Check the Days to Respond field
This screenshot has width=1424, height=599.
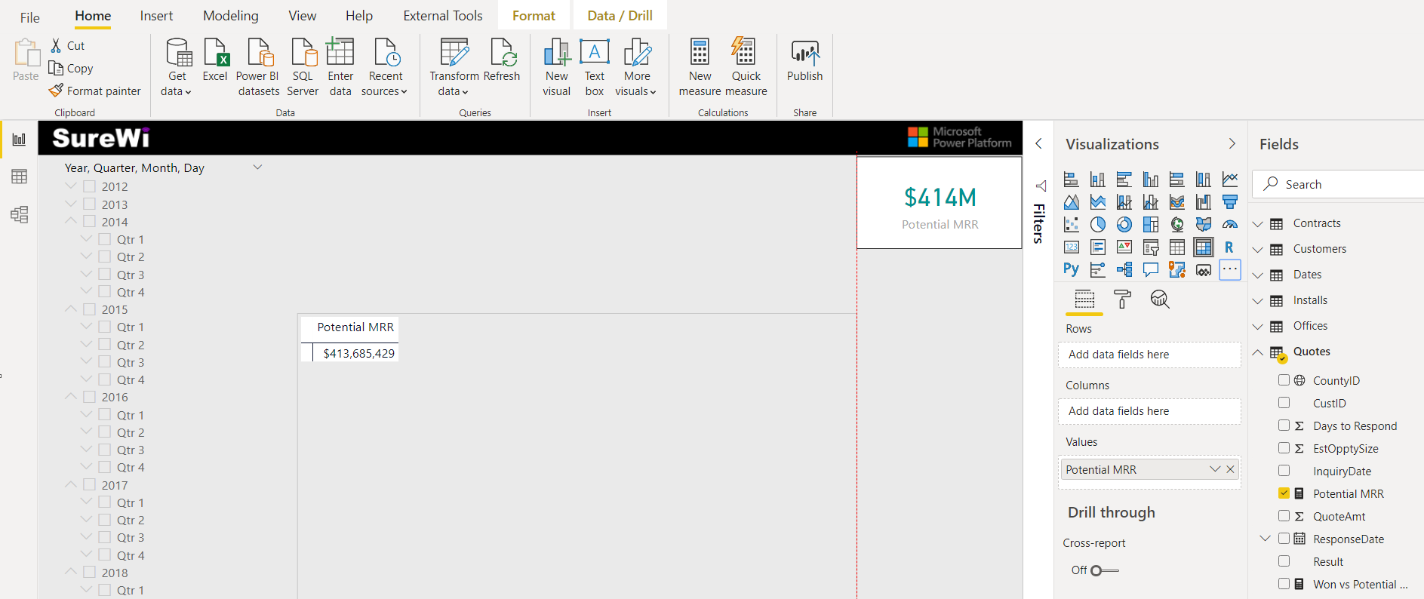[1284, 425]
